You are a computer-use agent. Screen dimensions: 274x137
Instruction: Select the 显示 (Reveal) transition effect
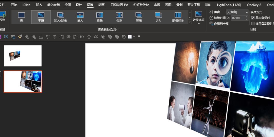click(x=139, y=17)
